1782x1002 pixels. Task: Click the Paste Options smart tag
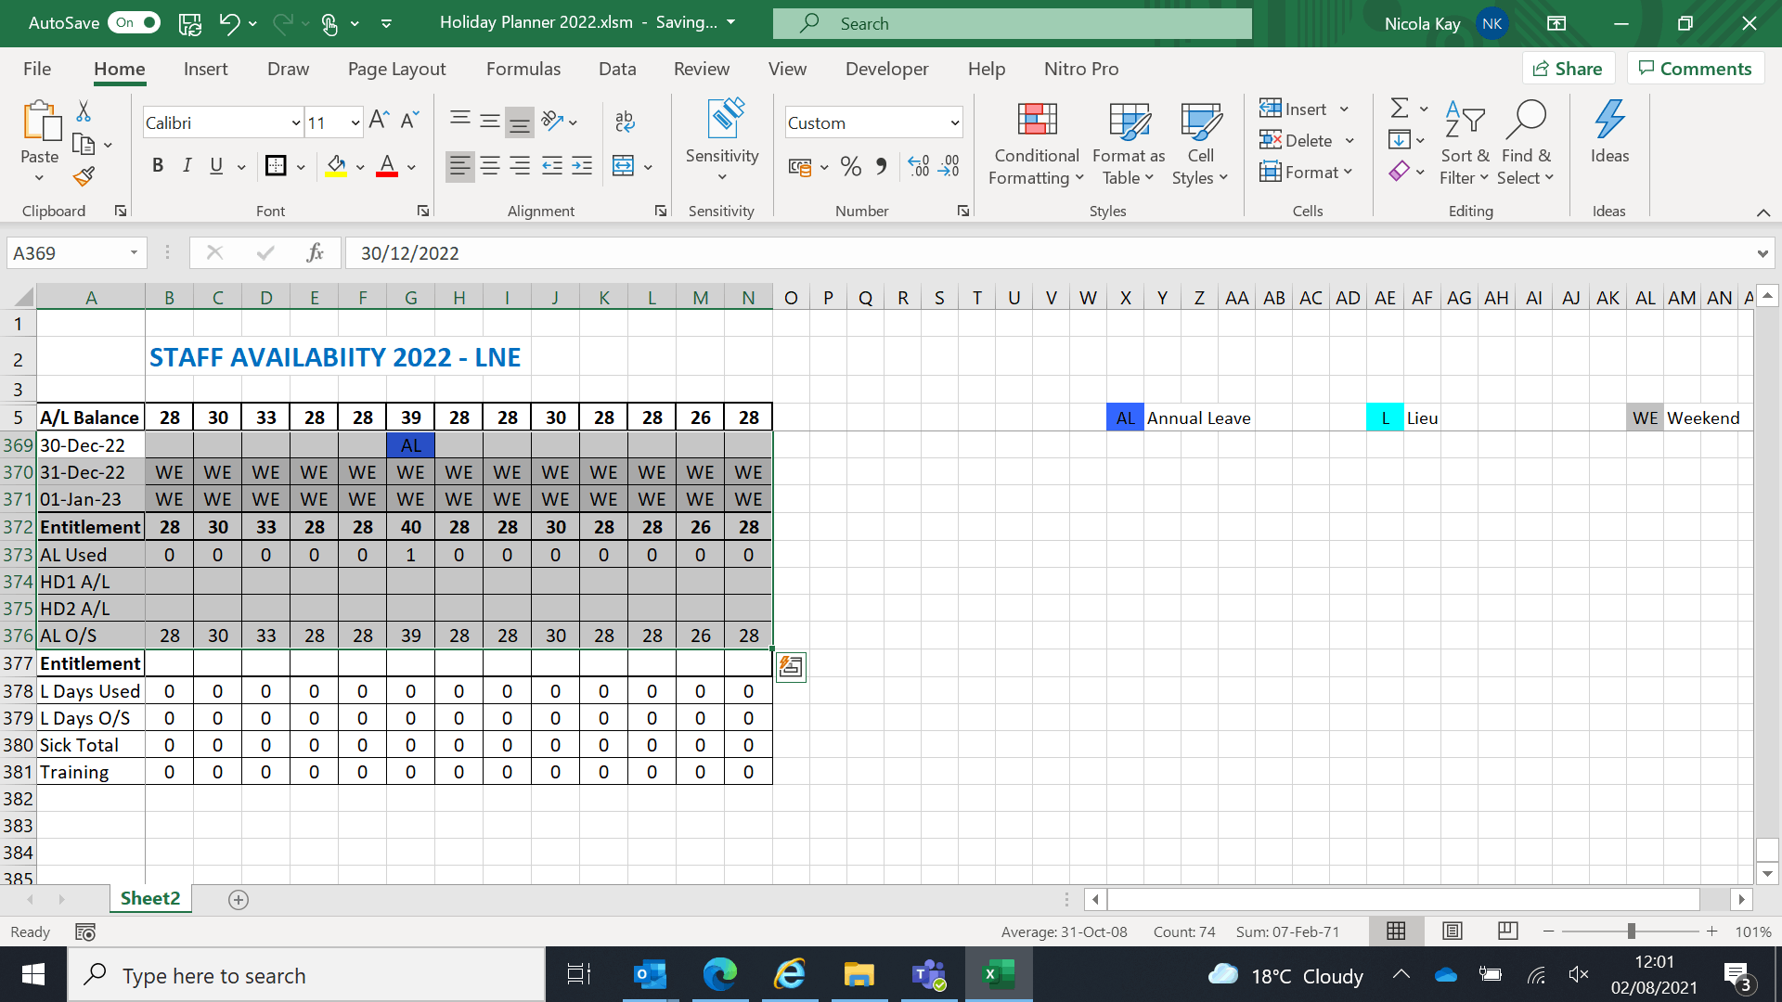tap(791, 666)
